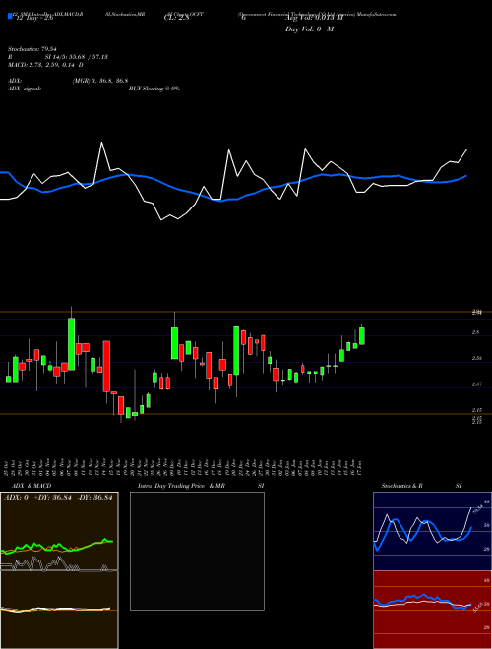Click the 'ADX & MACD' panel title
The width and height of the screenshot is (492, 649).
point(31,486)
